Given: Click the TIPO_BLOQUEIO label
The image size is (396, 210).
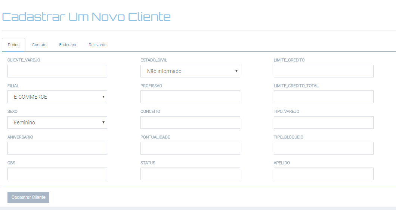Looking at the screenshot, I should [288, 137].
